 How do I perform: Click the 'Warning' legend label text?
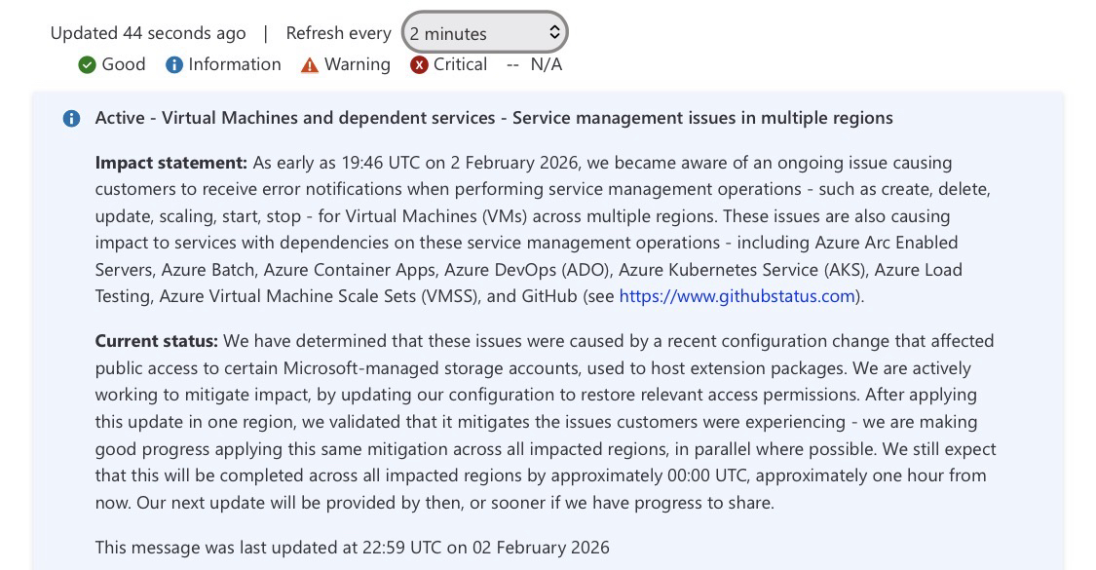pos(358,64)
